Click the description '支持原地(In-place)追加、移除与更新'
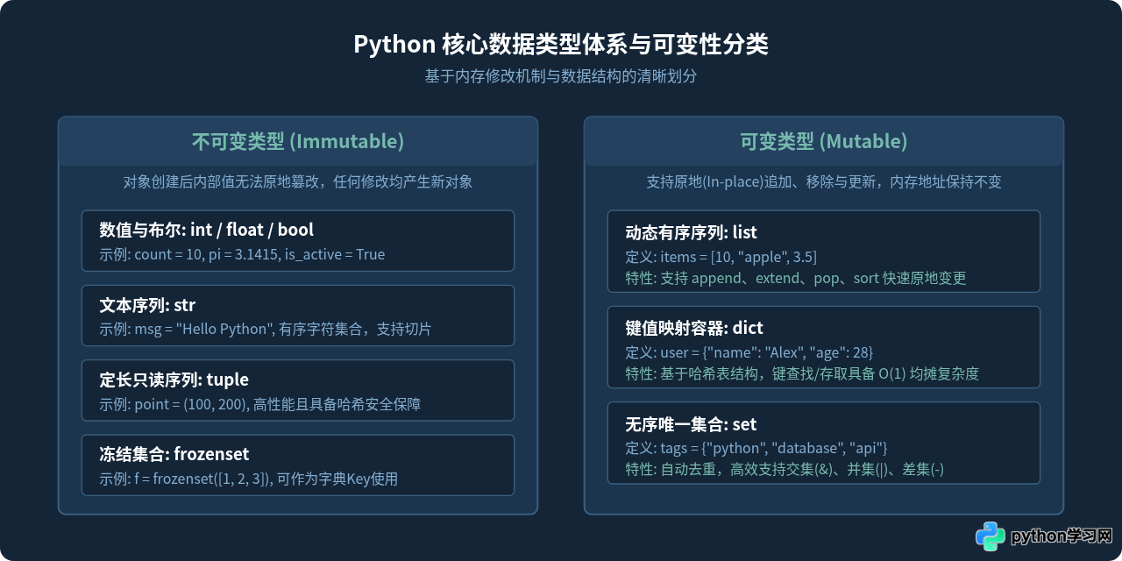 tap(763, 182)
